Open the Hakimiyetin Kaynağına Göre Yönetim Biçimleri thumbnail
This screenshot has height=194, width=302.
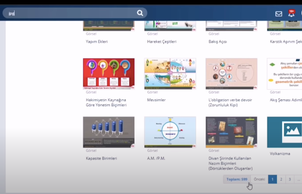coord(109,74)
